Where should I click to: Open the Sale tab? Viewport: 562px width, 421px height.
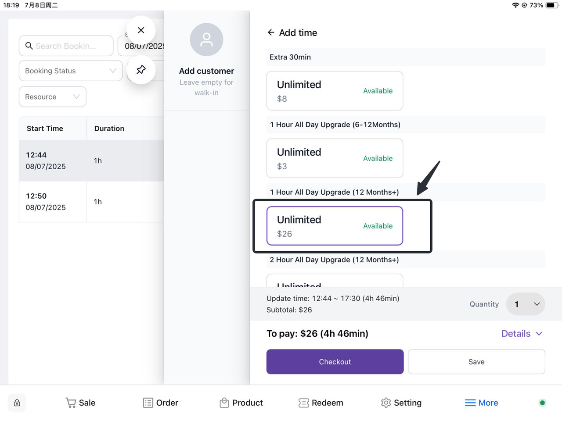tap(80, 403)
